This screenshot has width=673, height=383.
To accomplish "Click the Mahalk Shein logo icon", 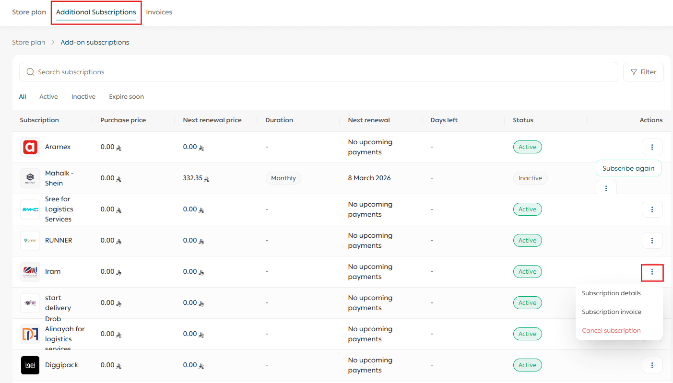I will click(x=30, y=178).
